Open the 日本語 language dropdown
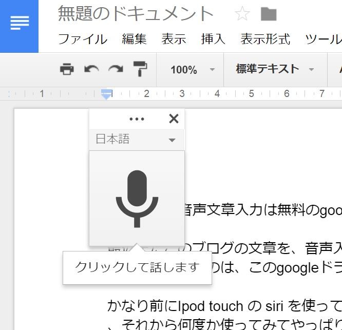 click(137, 140)
